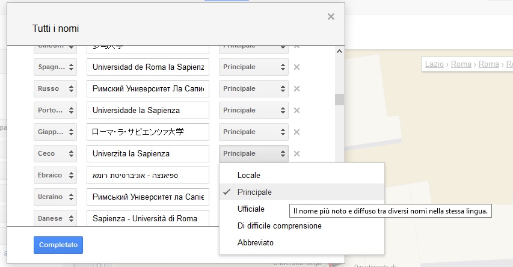Select Abbreviato from the name type menu
The height and width of the screenshot is (267, 513).
[302, 242]
